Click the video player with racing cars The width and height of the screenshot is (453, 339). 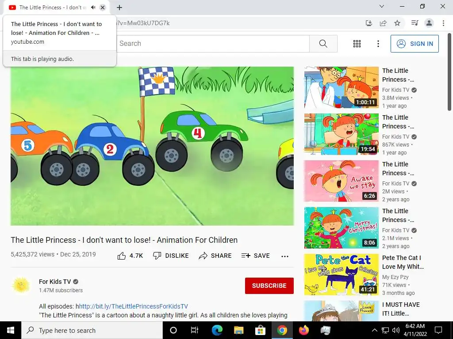coord(152,146)
